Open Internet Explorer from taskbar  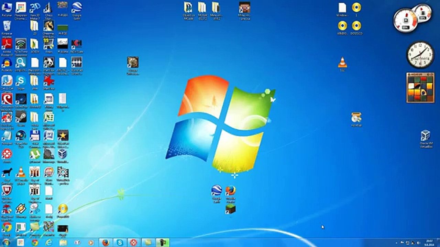point(49,243)
